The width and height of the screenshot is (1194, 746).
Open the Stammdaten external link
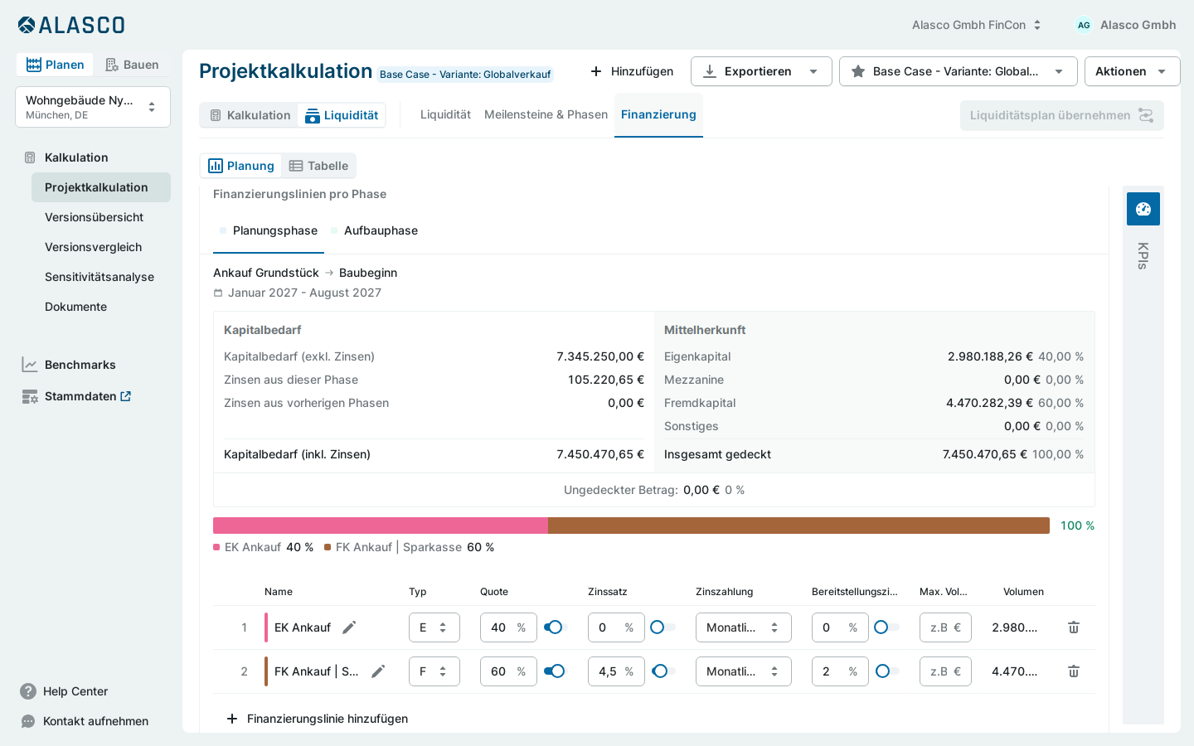tap(125, 396)
